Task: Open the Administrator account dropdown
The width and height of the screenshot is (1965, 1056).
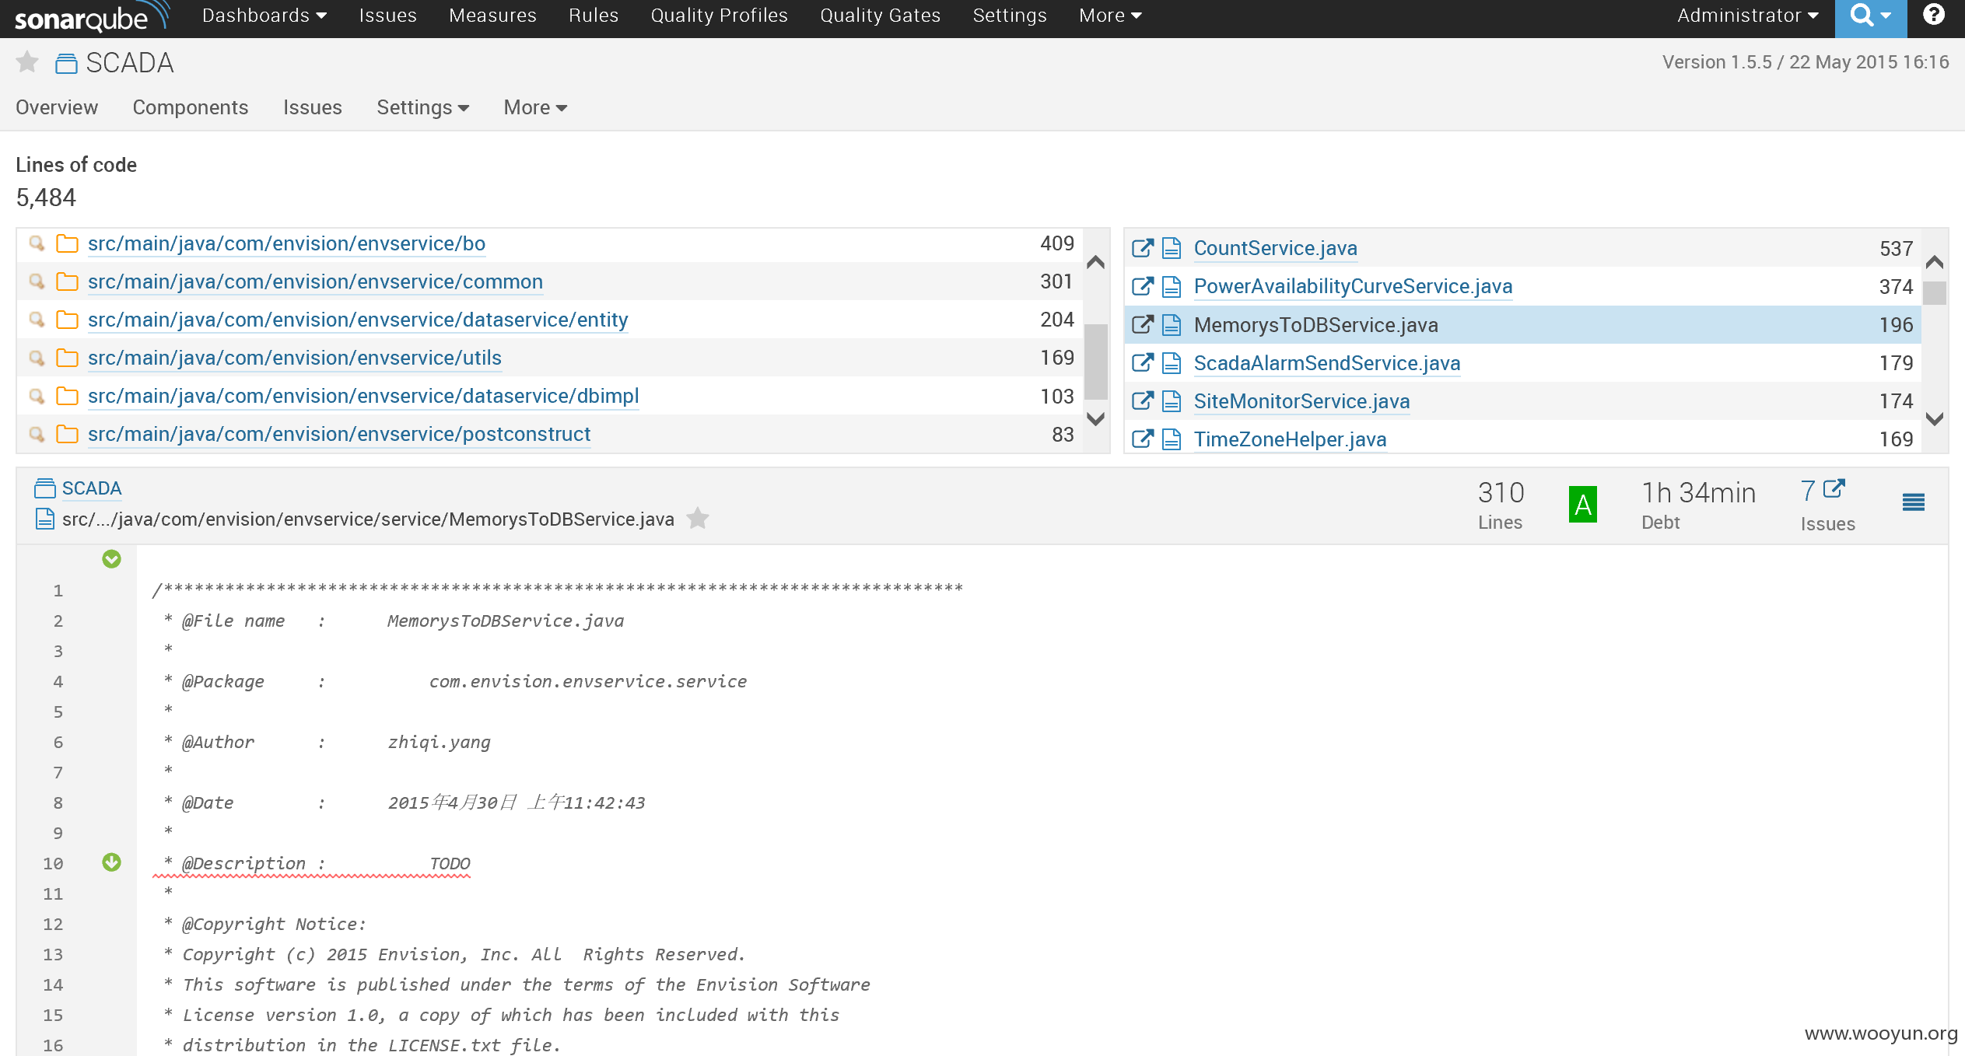Action: click(x=1747, y=16)
